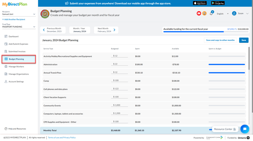Open the chat bubble widget
The image size is (253, 141).
click(245, 129)
